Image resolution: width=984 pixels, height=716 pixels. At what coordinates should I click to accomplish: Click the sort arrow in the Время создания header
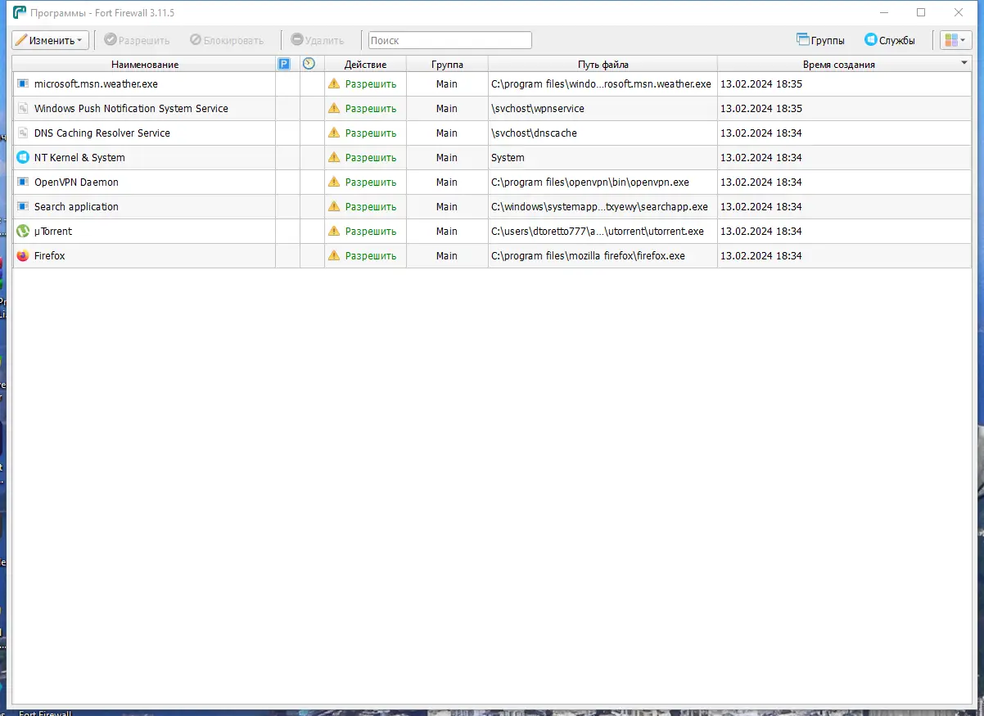(964, 64)
